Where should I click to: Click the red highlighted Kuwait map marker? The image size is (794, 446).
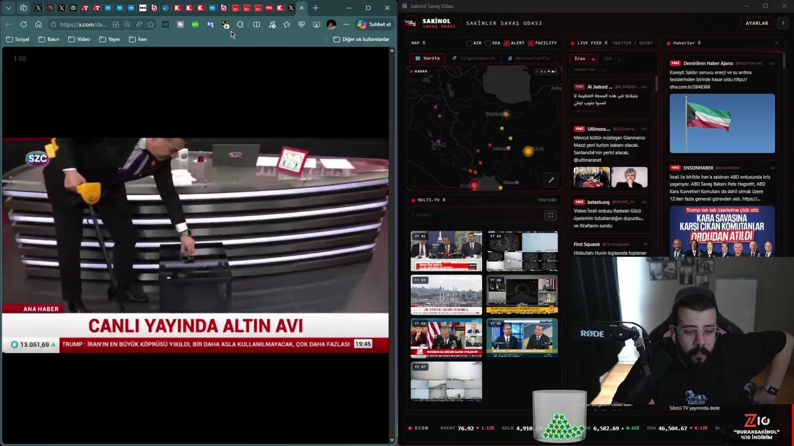pos(475,185)
